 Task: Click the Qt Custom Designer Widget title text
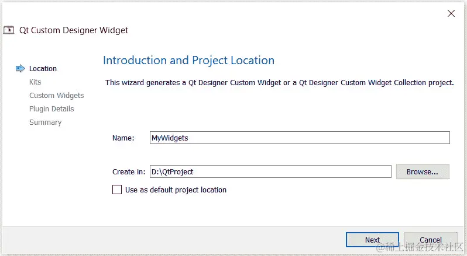point(74,30)
